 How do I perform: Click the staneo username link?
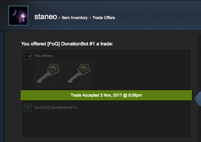[x=46, y=17]
